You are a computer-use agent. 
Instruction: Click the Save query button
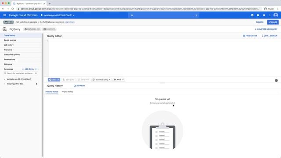pyautogui.click(x=68, y=80)
